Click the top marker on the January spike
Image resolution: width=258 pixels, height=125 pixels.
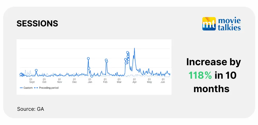88,58
